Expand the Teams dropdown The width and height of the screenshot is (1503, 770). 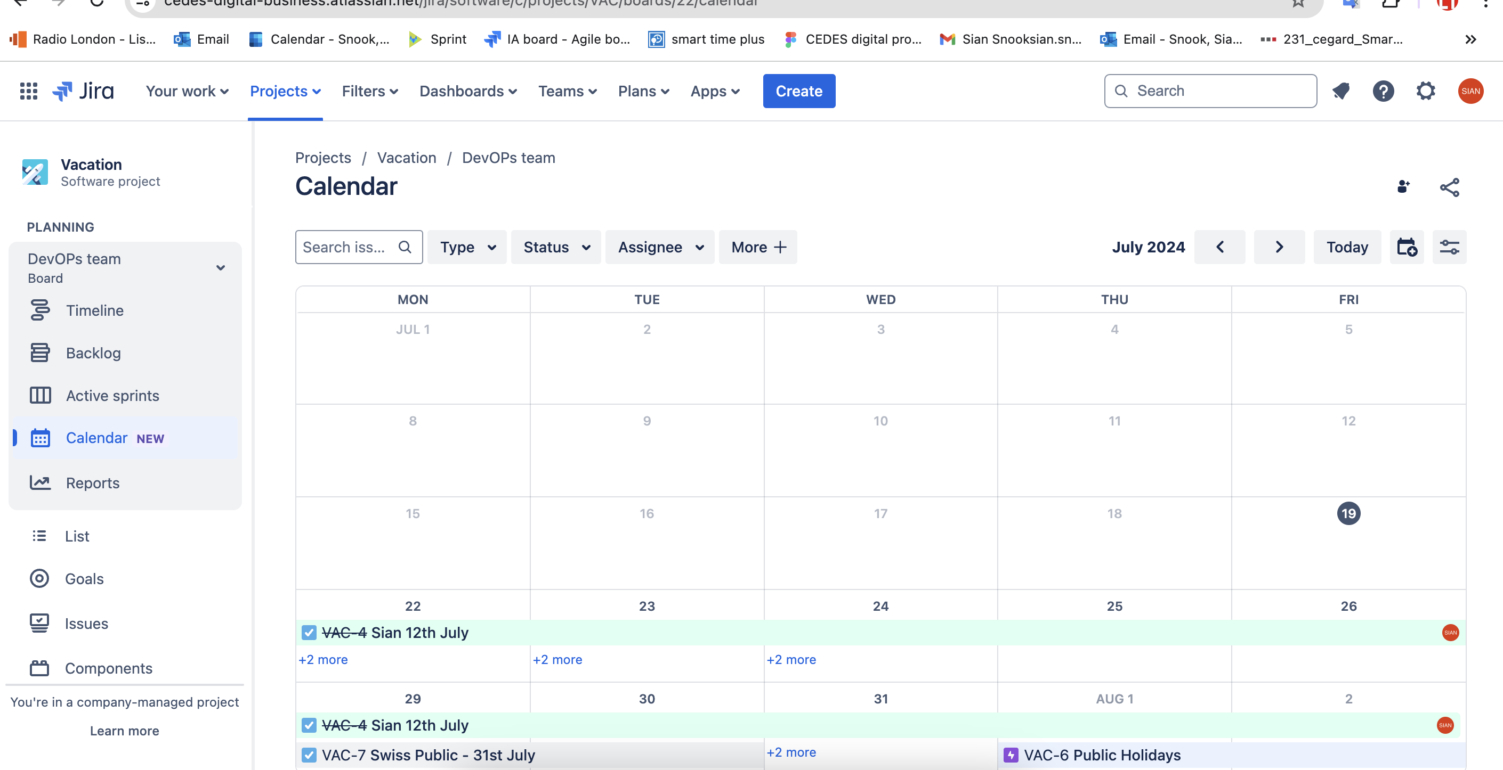point(567,91)
